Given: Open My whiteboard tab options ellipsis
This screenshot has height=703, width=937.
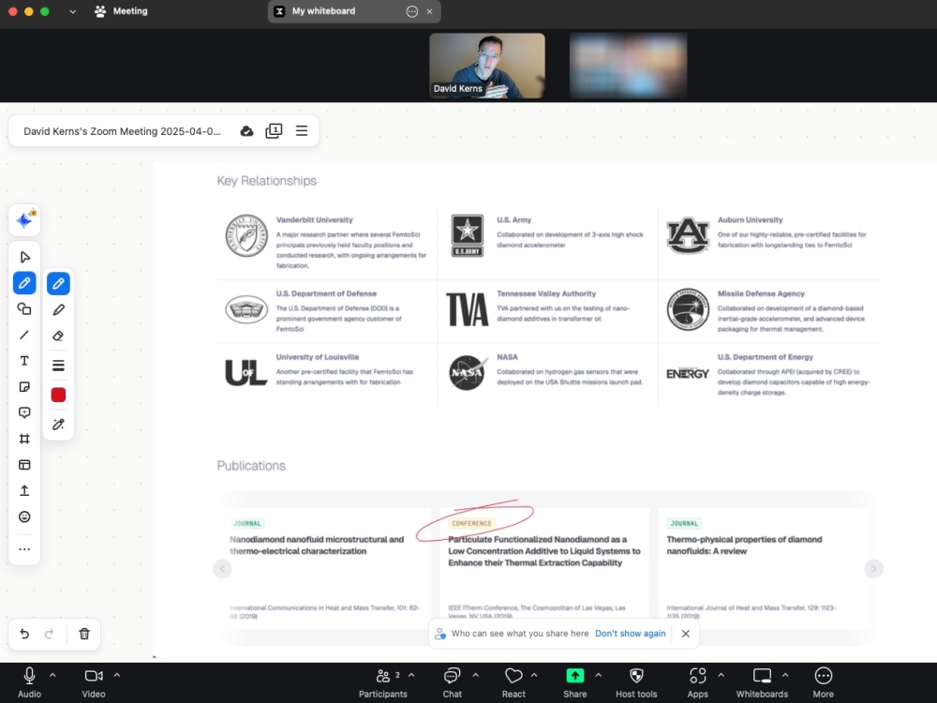Looking at the screenshot, I should click(411, 11).
